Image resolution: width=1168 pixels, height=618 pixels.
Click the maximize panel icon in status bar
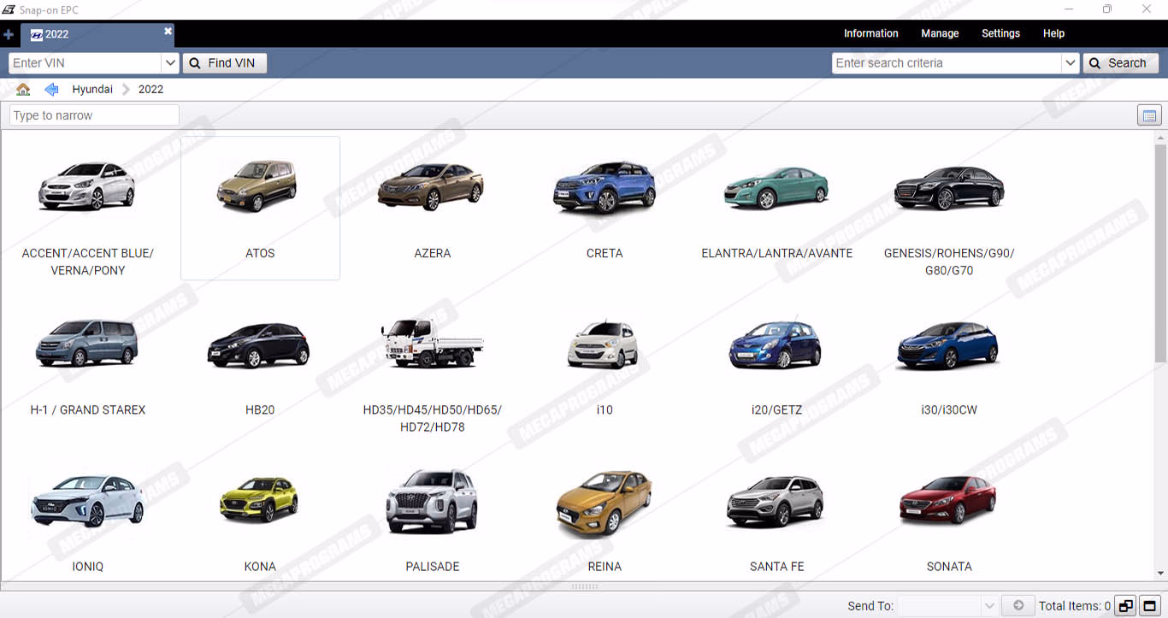pos(1149,606)
